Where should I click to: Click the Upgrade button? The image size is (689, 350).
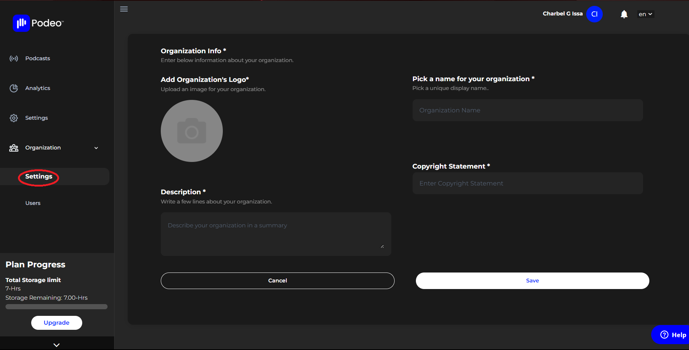click(56, 322)
